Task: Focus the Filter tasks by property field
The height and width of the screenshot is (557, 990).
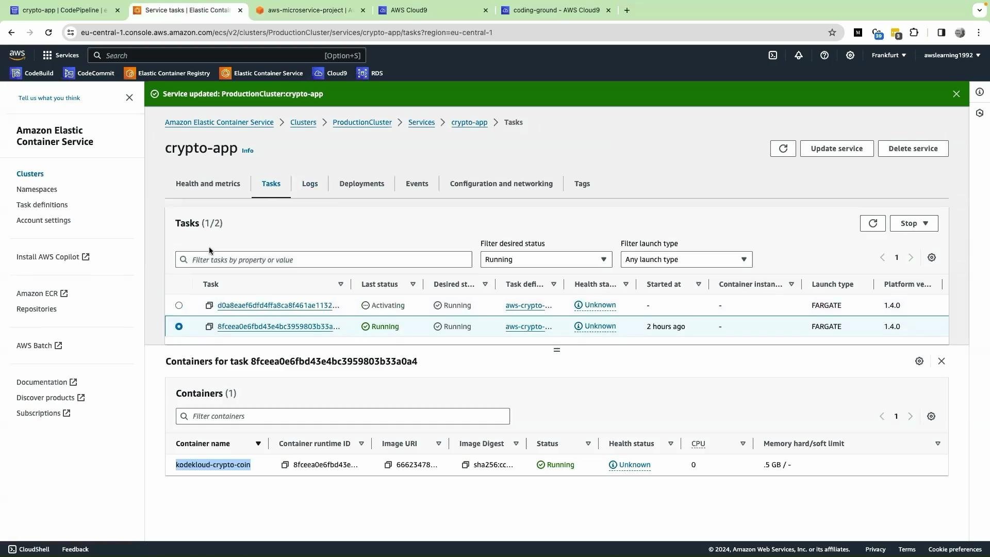Action: (x=323, y=259)
